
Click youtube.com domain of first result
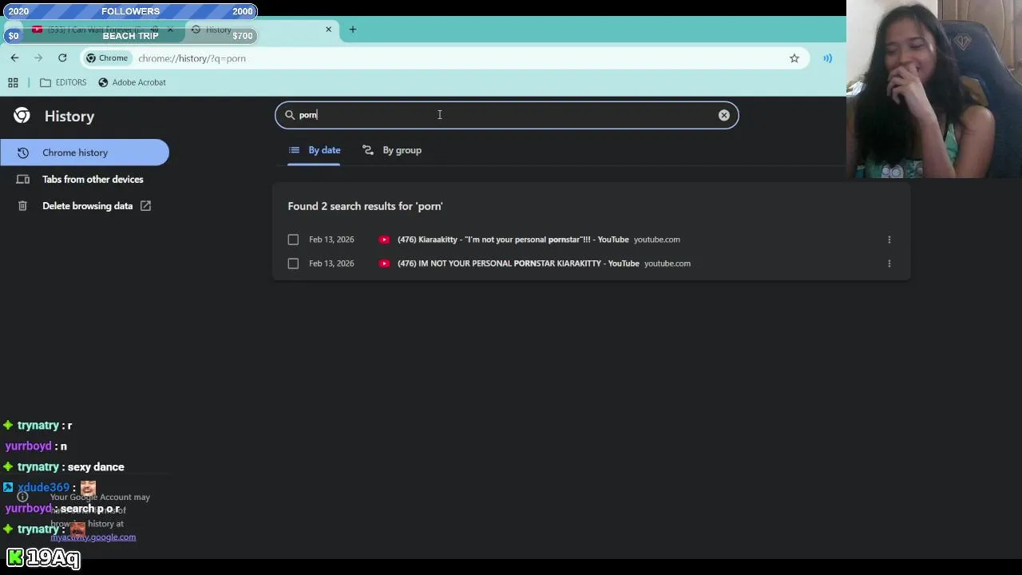click(656, 240)
